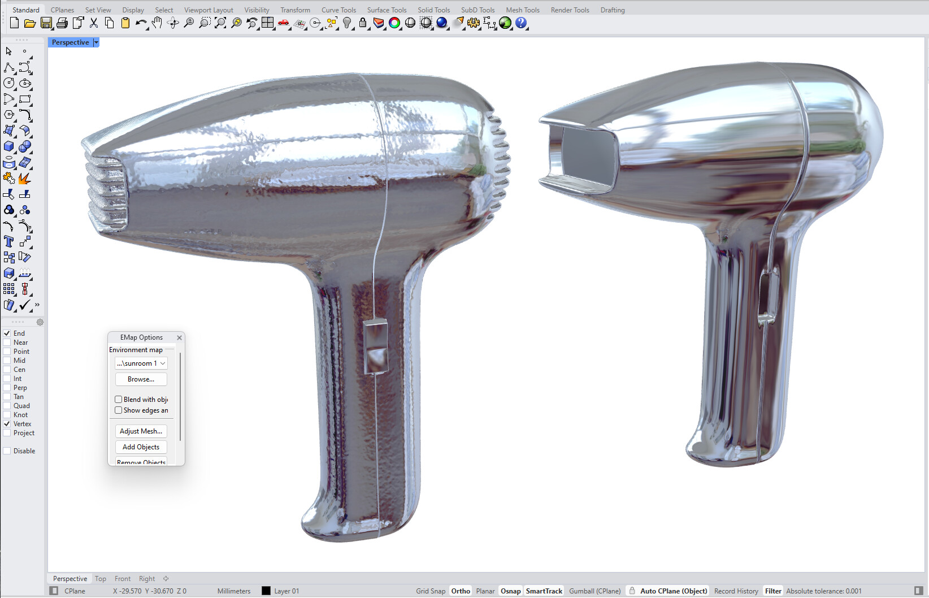
Task: Click the Lock objects padlock icon
Action: point(363,23)
